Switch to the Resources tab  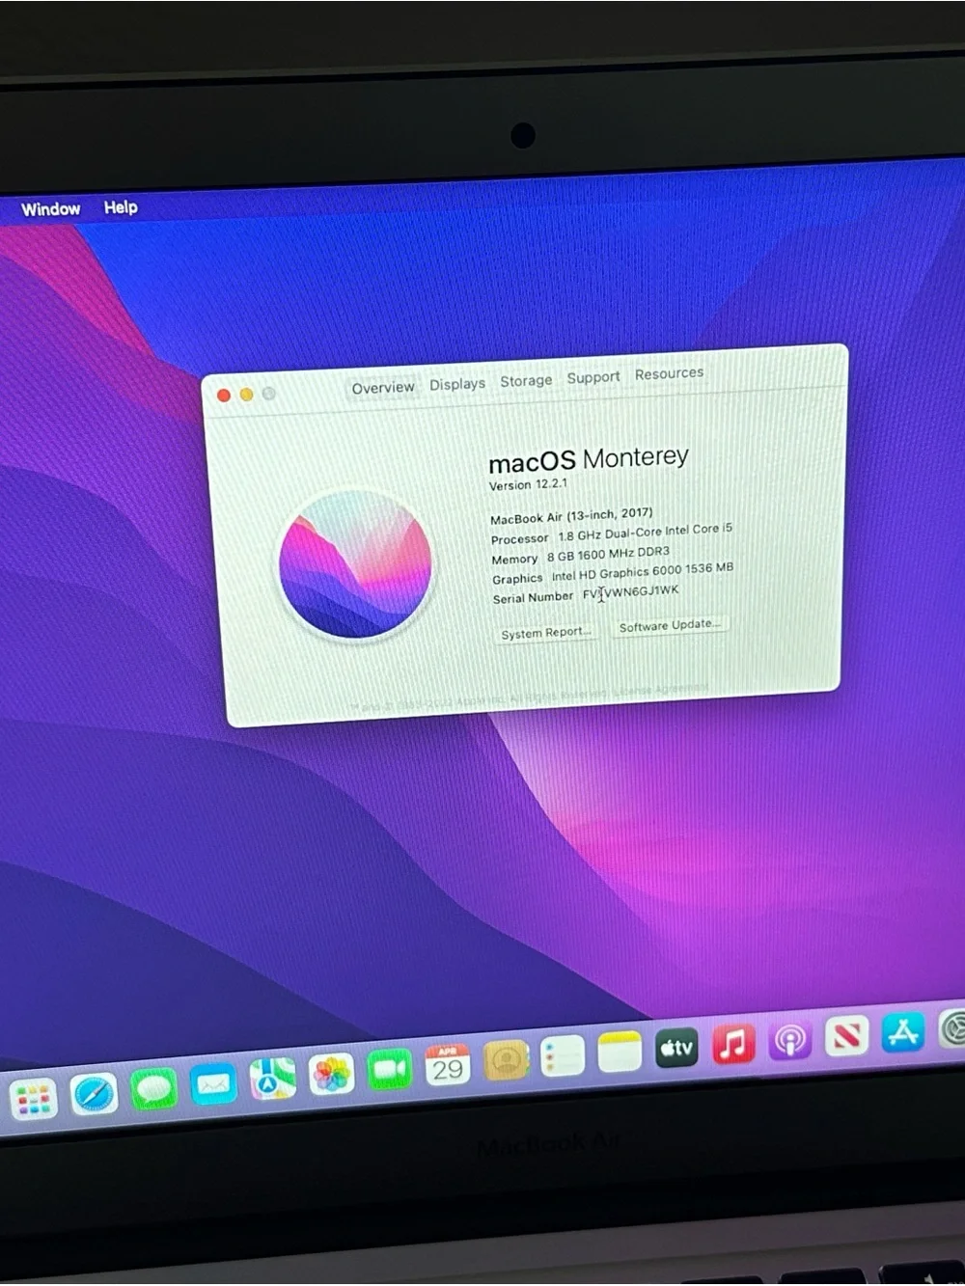coord(669,373)
